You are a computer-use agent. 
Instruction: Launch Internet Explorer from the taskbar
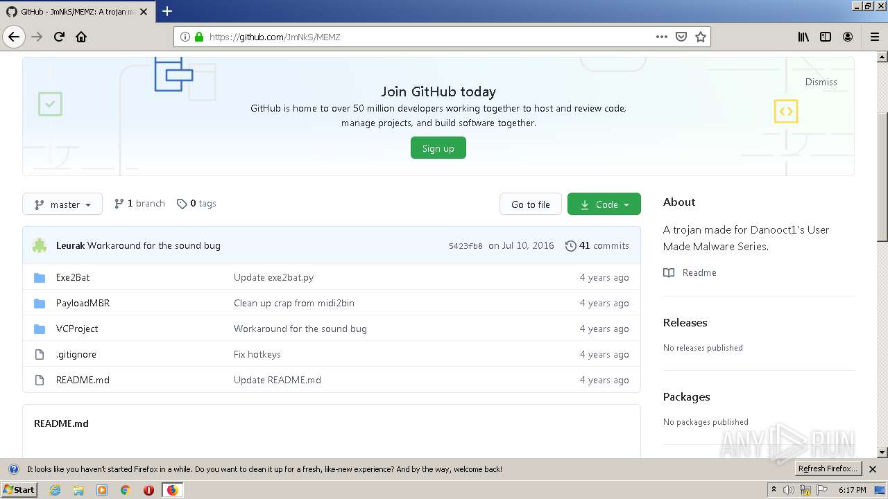55,490
